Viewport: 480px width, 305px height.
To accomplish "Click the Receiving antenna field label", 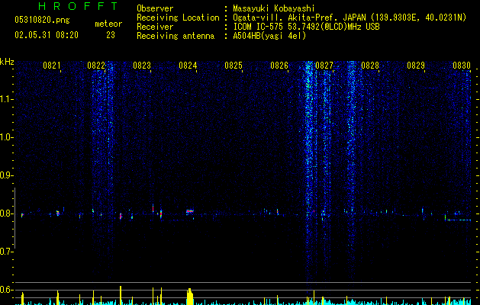I will point(176,36).
